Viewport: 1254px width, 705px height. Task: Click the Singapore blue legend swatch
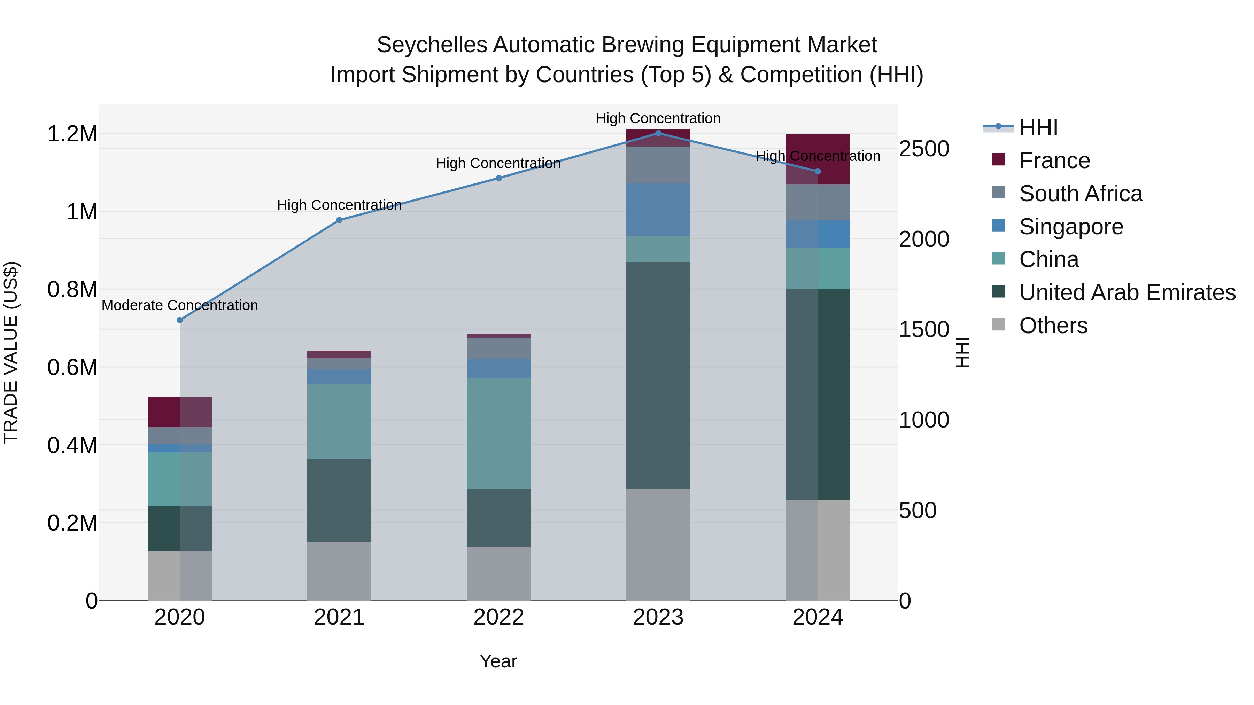[x=998, y=225]
